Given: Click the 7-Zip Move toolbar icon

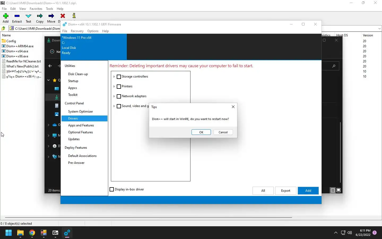Looking at the screenshot, I should coord(51,16).
